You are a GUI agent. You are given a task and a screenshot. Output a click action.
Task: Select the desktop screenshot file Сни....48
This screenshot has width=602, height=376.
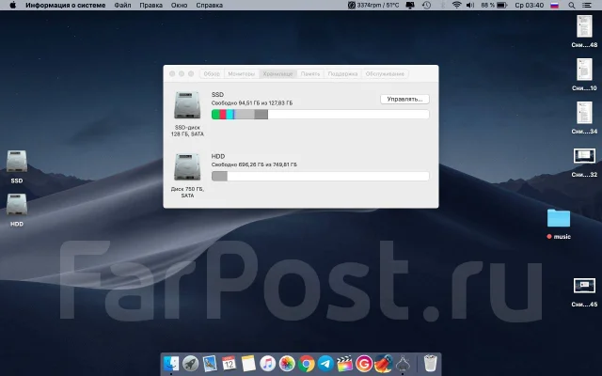[x=584, y=26]
